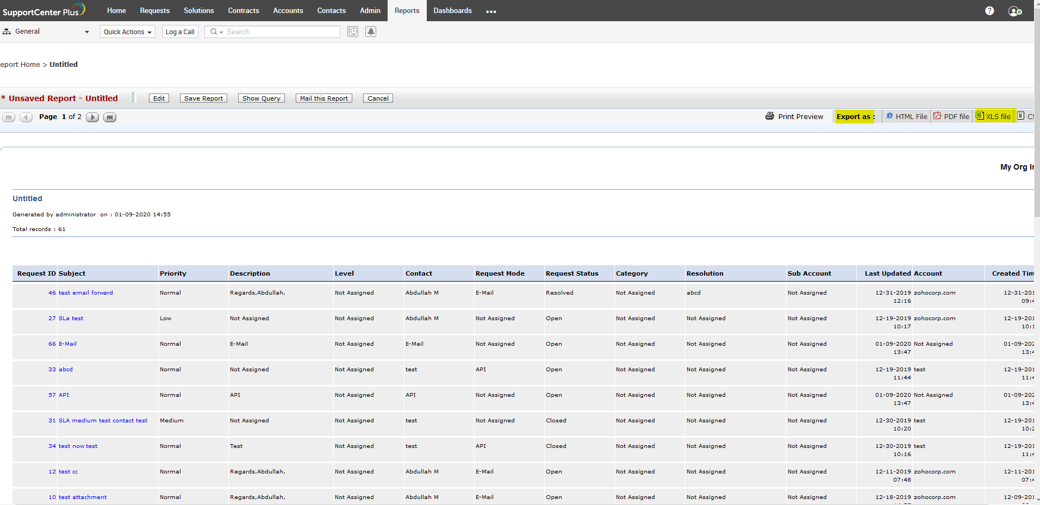Export report as PDF file

[x=951, y=116]
